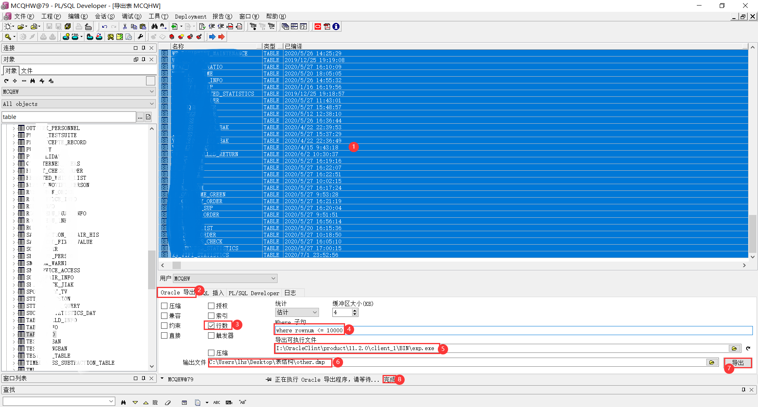
Task: Toggle the 直接 checkbox
Action: pyautogui.click(x=165, y=335)
